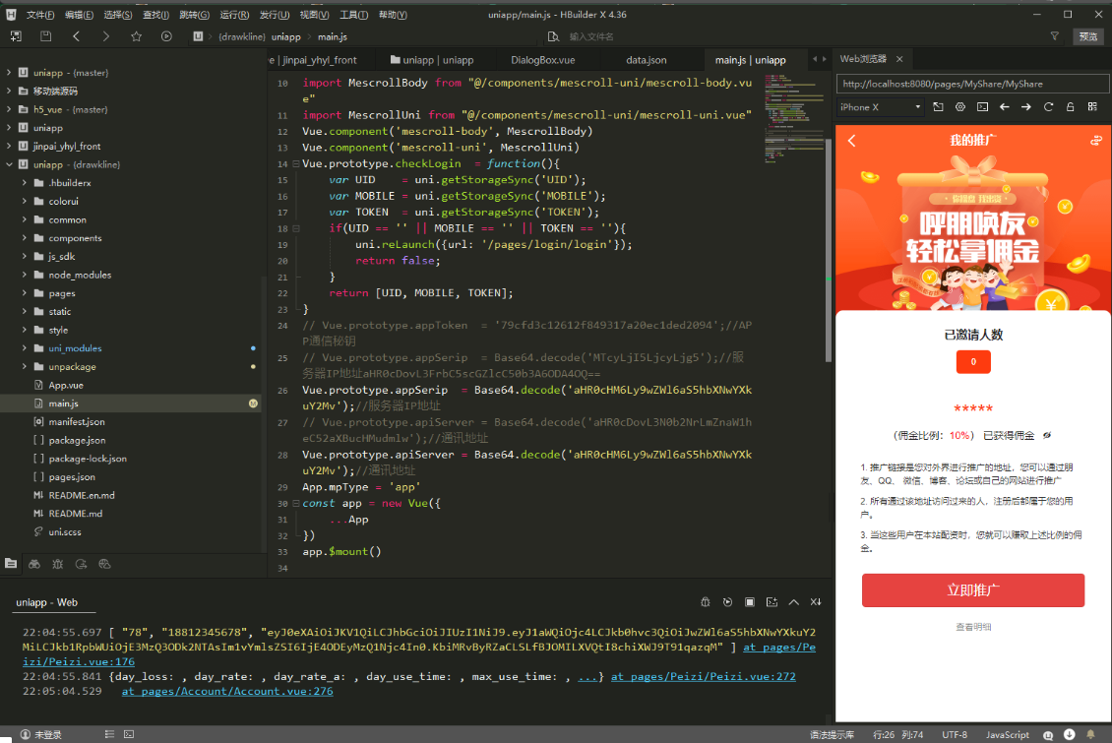Clear console with the X-arrow icon
Viewport: 1112px width, 743px height.
coord(816,602)
